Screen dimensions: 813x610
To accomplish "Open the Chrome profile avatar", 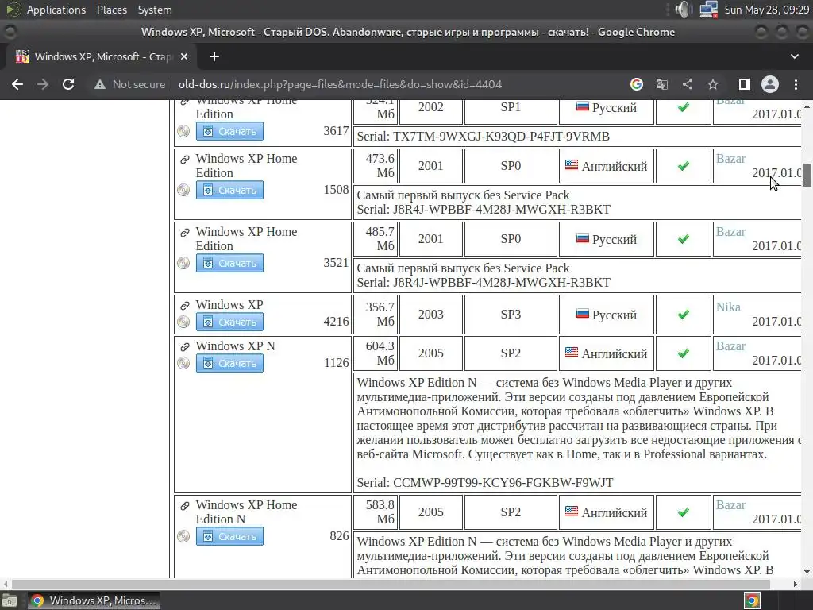I will (770, 84).
